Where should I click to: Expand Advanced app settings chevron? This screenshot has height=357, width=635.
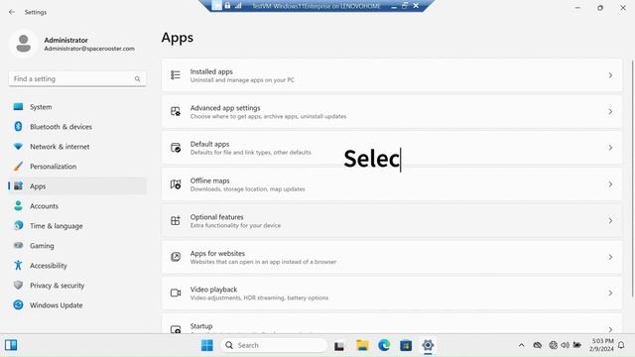610,112
